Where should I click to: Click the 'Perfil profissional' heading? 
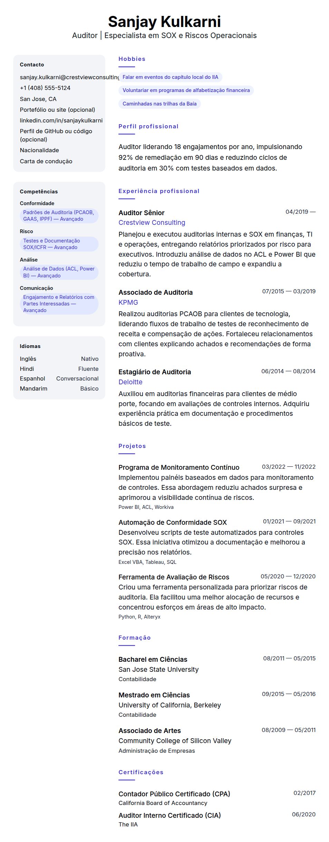pyautogui.click(x=148, y=126)
